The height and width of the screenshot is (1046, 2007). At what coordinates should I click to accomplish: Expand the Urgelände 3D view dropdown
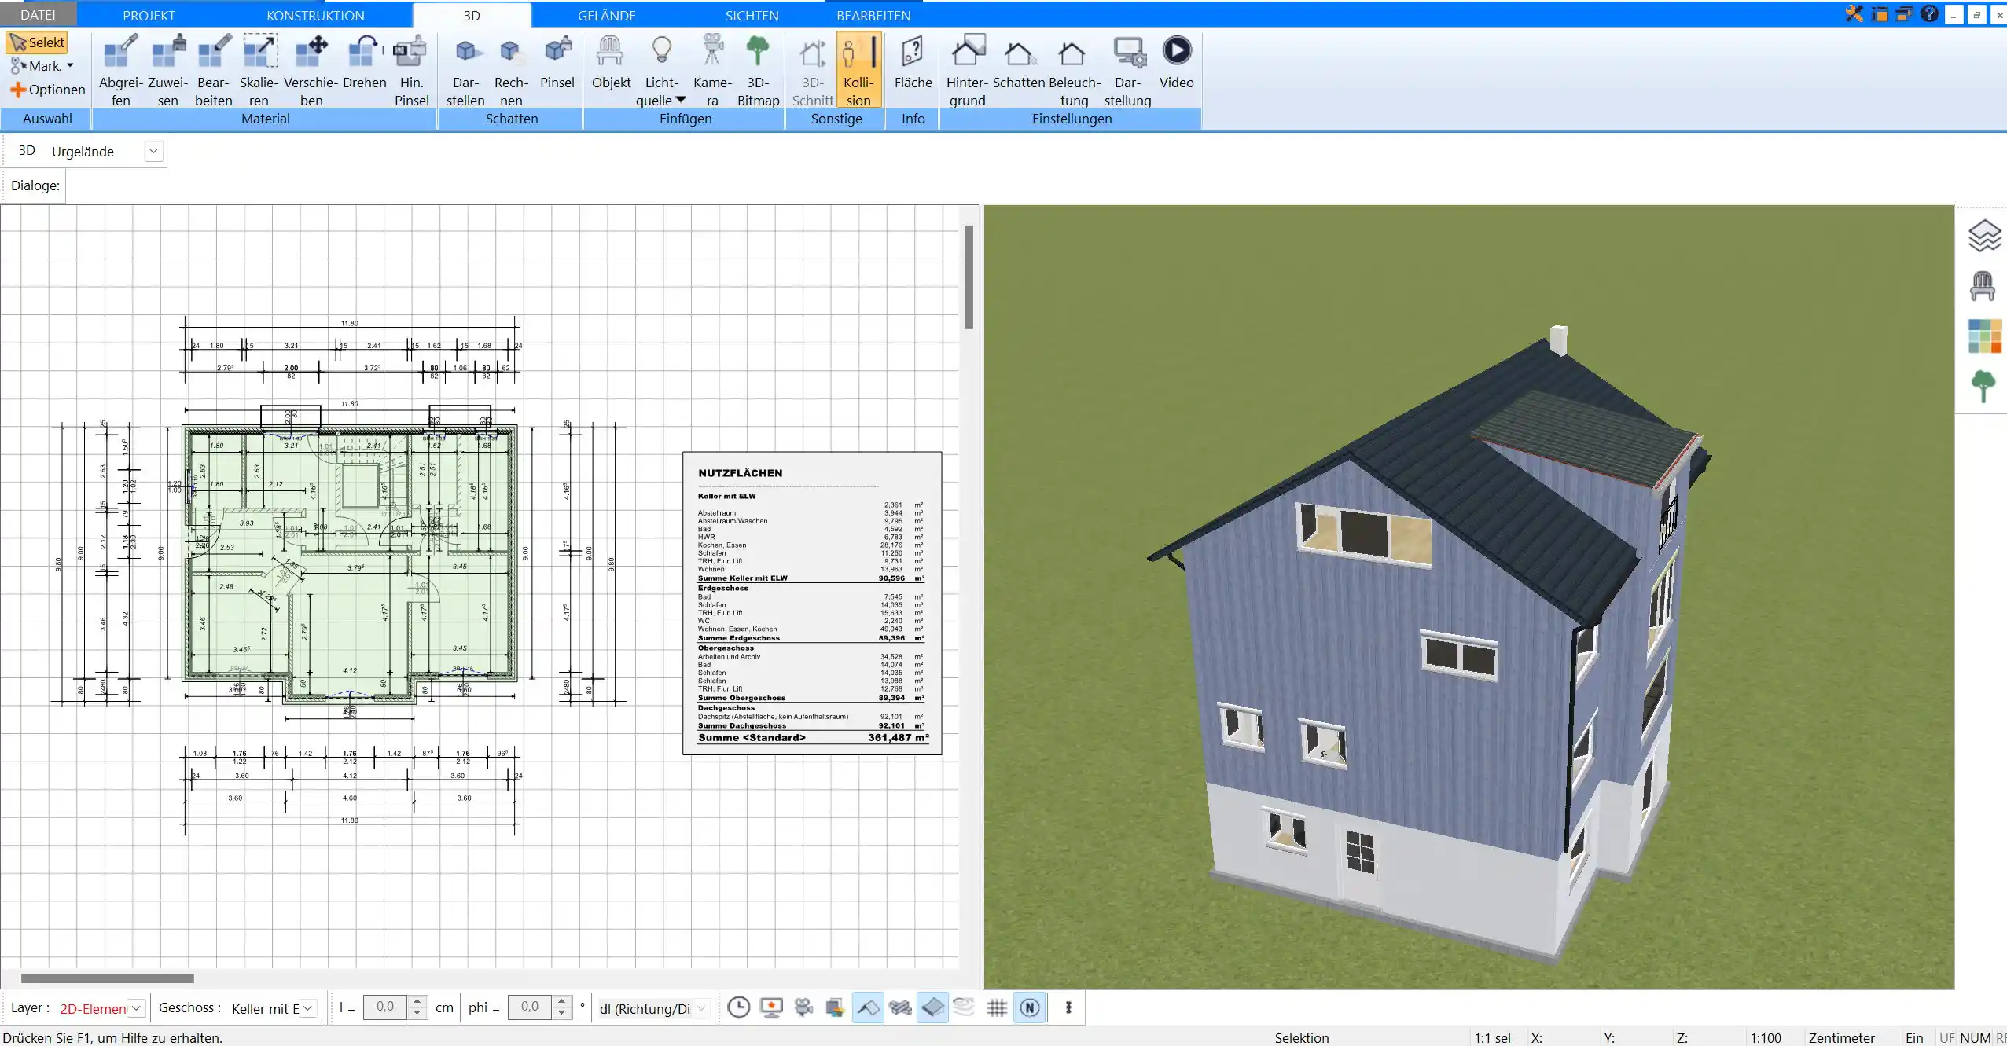pos(154,151)
